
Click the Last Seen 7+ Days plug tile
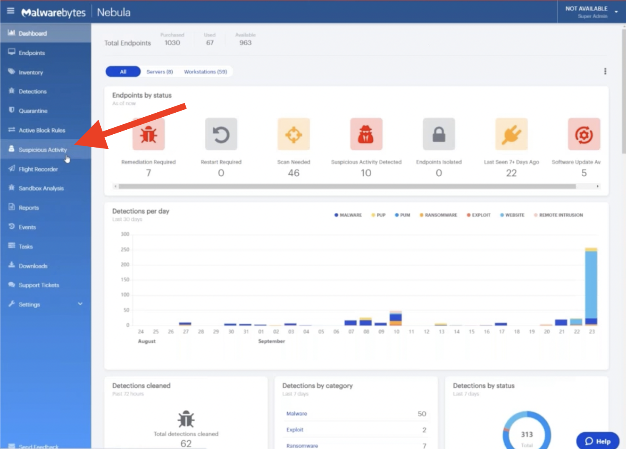pos(512,134)
